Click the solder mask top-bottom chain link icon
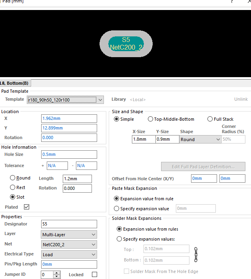The image size is (251, 279). point(196,255)
